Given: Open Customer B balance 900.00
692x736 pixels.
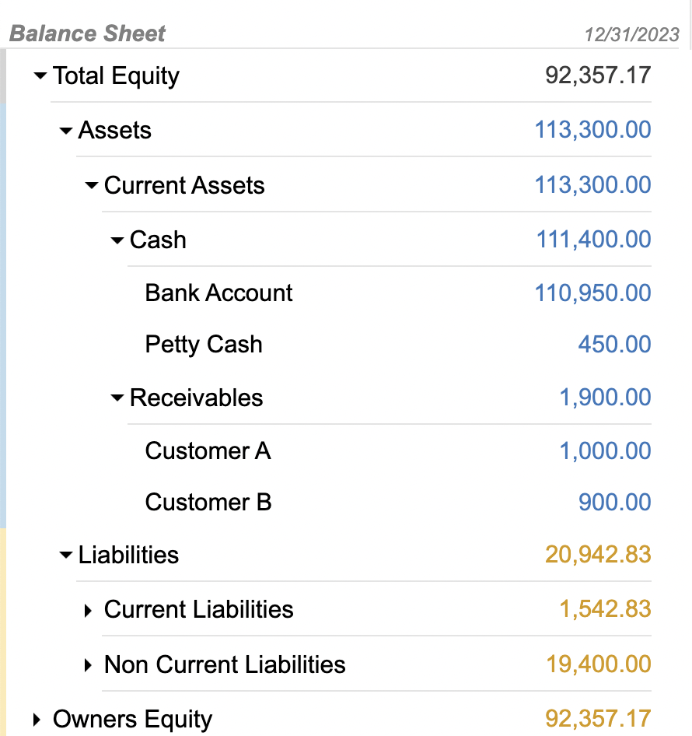Looking at the screenshot, I should tap(615, 502).
